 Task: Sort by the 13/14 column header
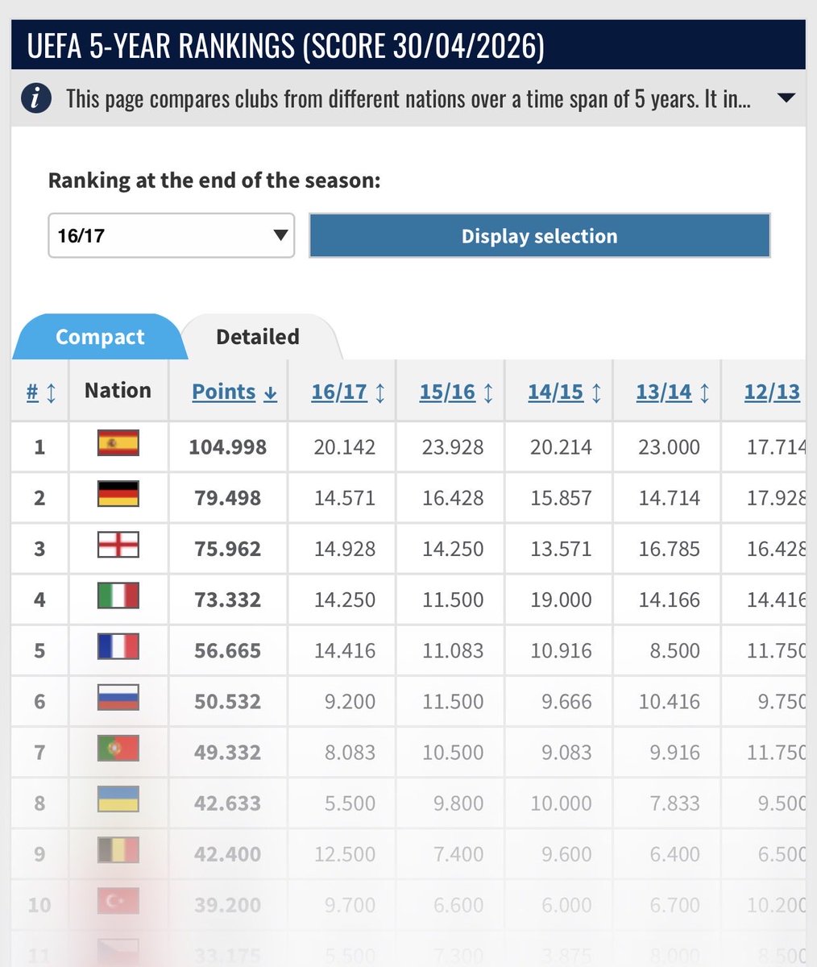[673, 392]
